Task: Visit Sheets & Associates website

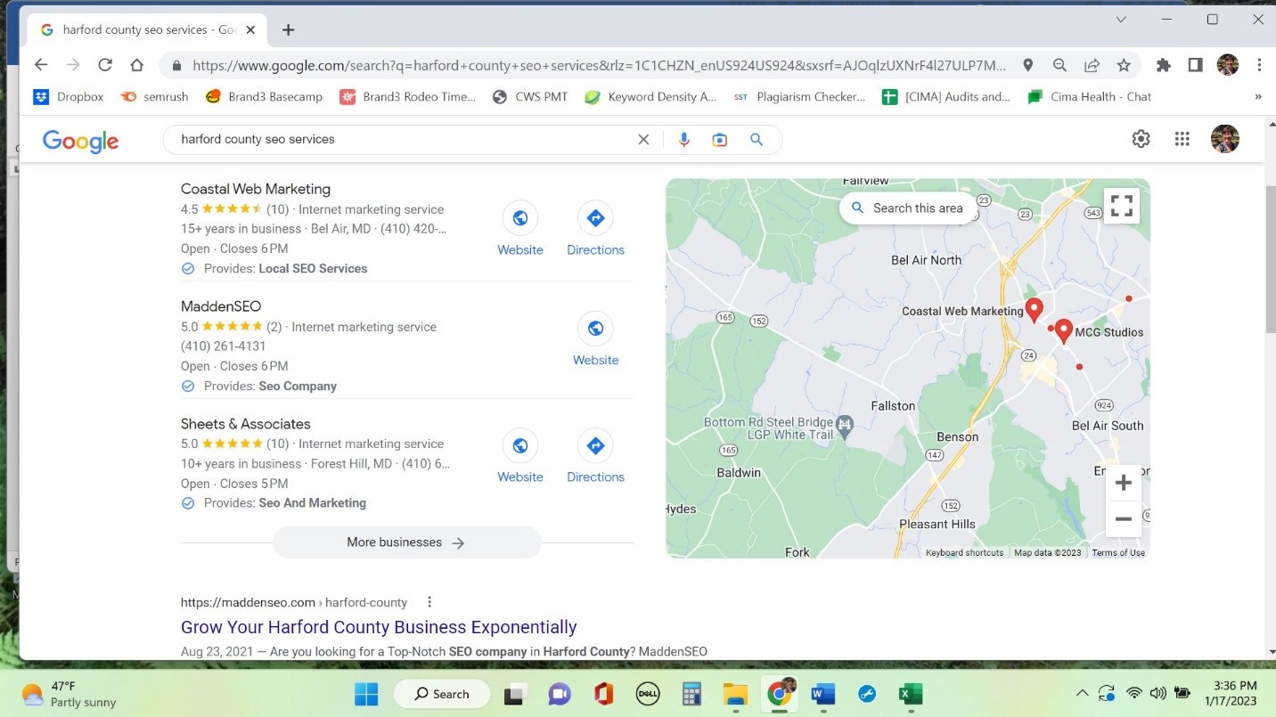Action: click(520, 456)
